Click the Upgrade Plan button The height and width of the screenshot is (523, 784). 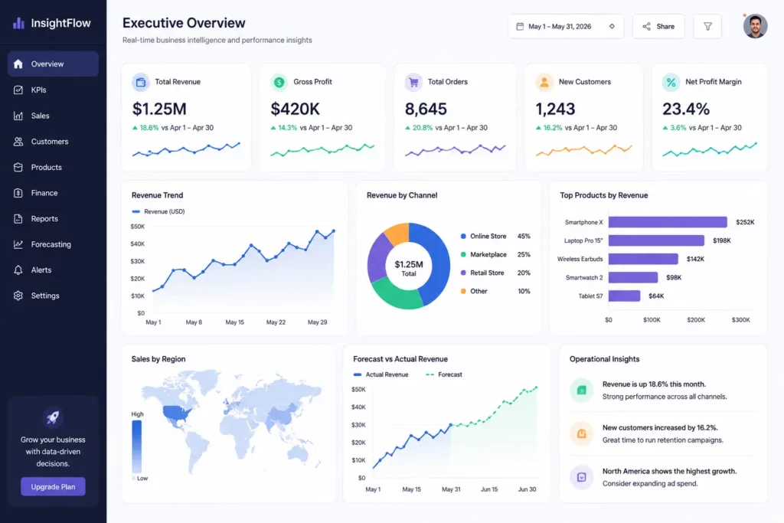53,486
